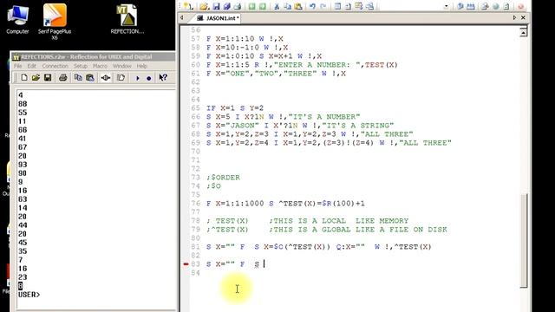Click New document icon in editor toolbar

click(188, 6)
